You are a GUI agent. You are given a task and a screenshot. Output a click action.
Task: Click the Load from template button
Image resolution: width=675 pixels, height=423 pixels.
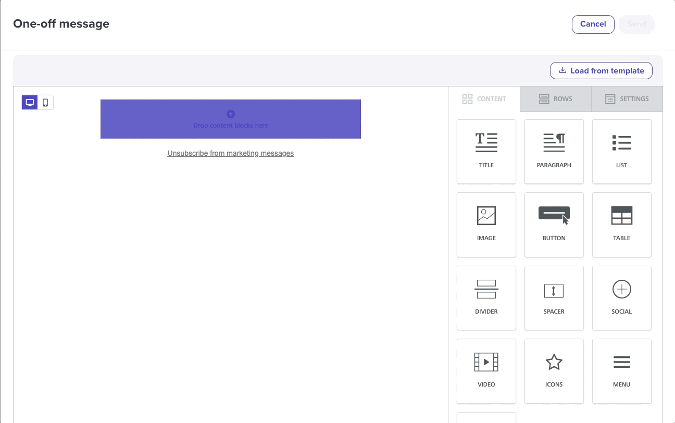[x=601, y=70]
